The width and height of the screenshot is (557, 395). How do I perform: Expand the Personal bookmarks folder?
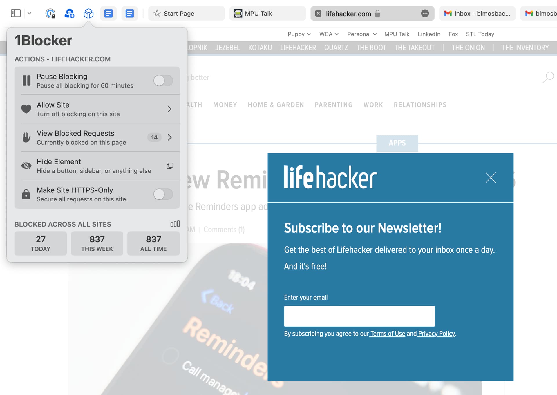[362, 34]
